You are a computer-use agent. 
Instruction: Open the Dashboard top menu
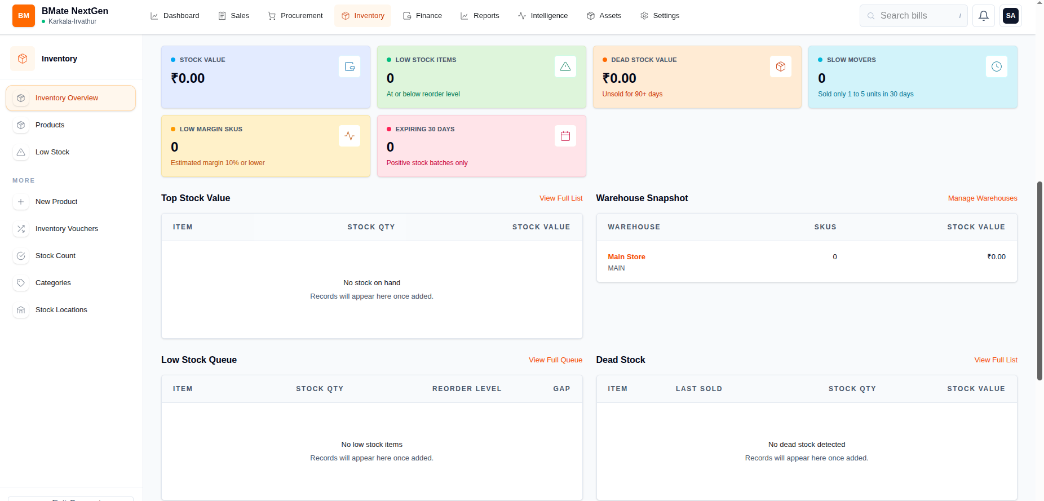pos(175,16)
